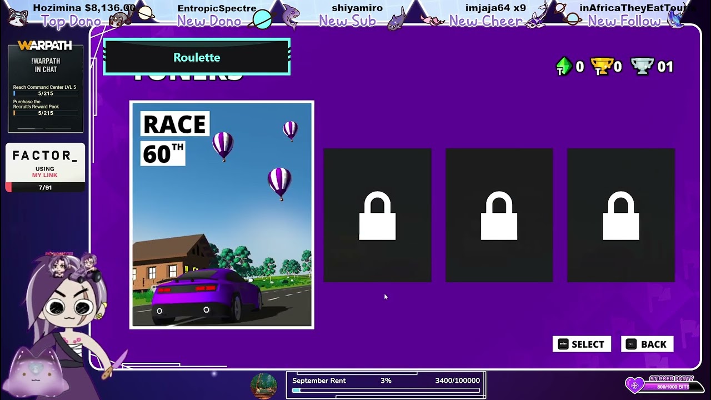The width and height of the screenshot is (711, 400).
Task: Click the shiyamiro subscriber name
Action: (357, 8)
